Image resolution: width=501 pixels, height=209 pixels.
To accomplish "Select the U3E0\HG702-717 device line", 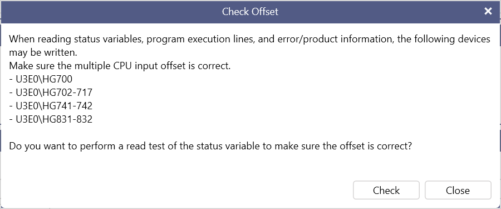I will coord(51,93).
